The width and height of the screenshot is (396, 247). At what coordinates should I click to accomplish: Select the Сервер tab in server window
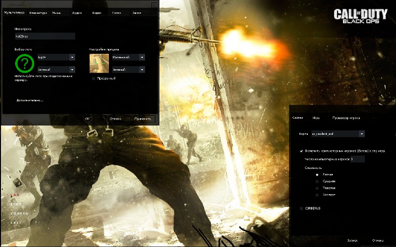(297, 118)
